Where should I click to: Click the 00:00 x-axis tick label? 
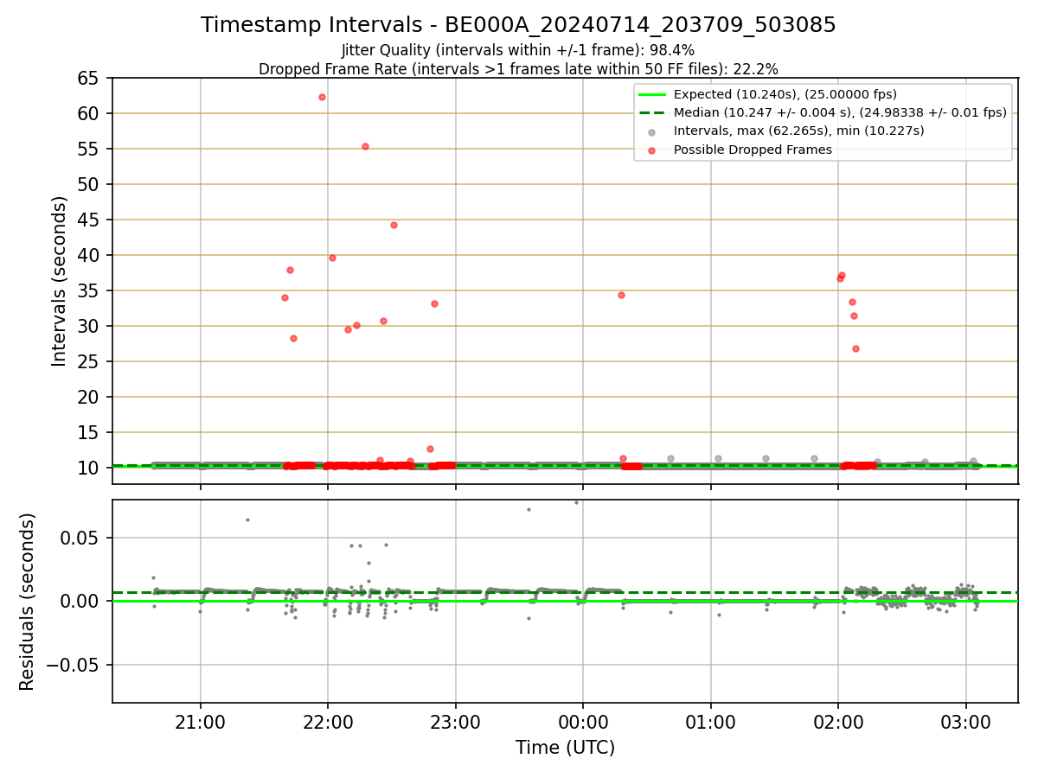pyautogui.click(x=583, y=721)
